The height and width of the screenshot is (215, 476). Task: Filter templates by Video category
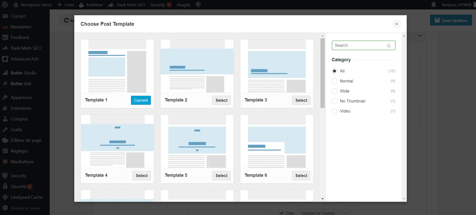coord(335,111)
